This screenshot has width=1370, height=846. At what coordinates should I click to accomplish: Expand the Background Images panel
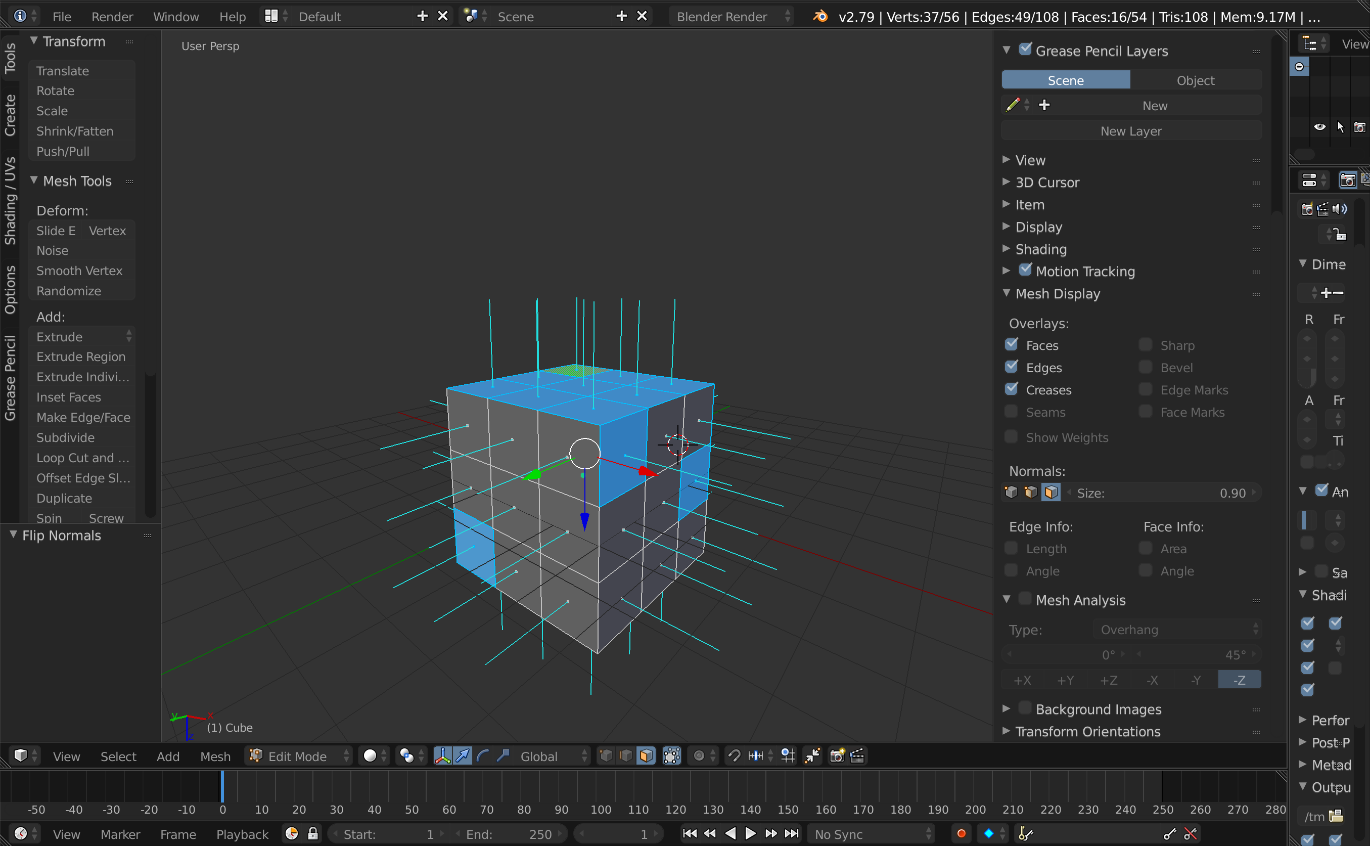(1007, 708)
